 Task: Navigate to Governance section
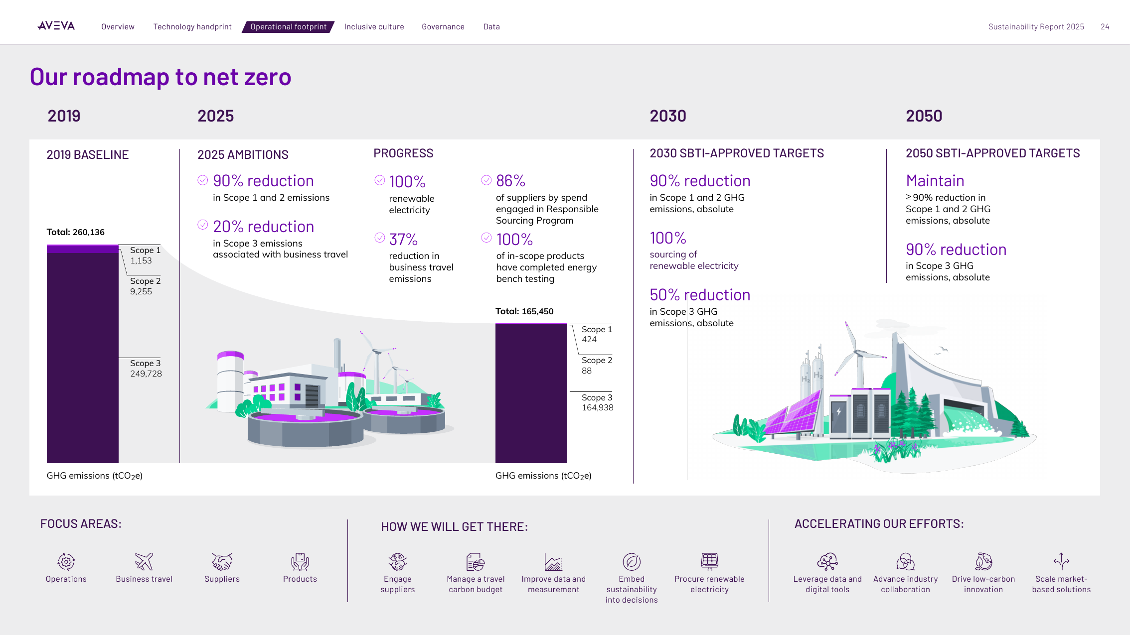[443, 27]
